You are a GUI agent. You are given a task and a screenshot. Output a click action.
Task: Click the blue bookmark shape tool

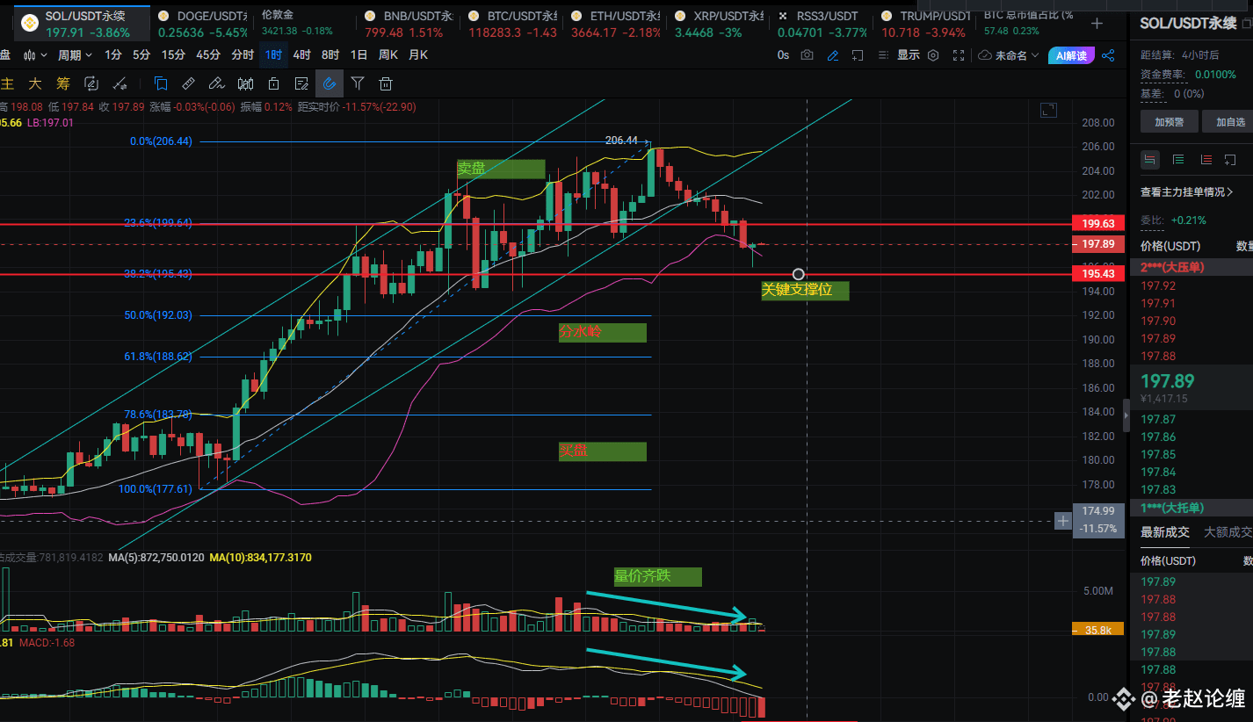161,84
